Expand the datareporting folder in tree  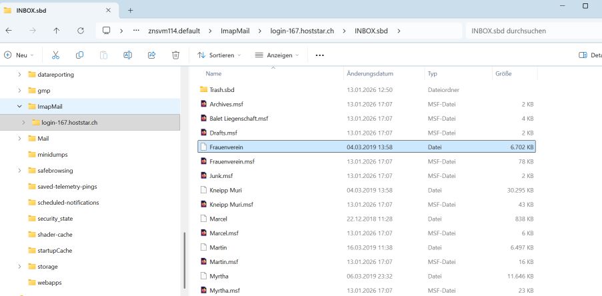click(20, 74)
